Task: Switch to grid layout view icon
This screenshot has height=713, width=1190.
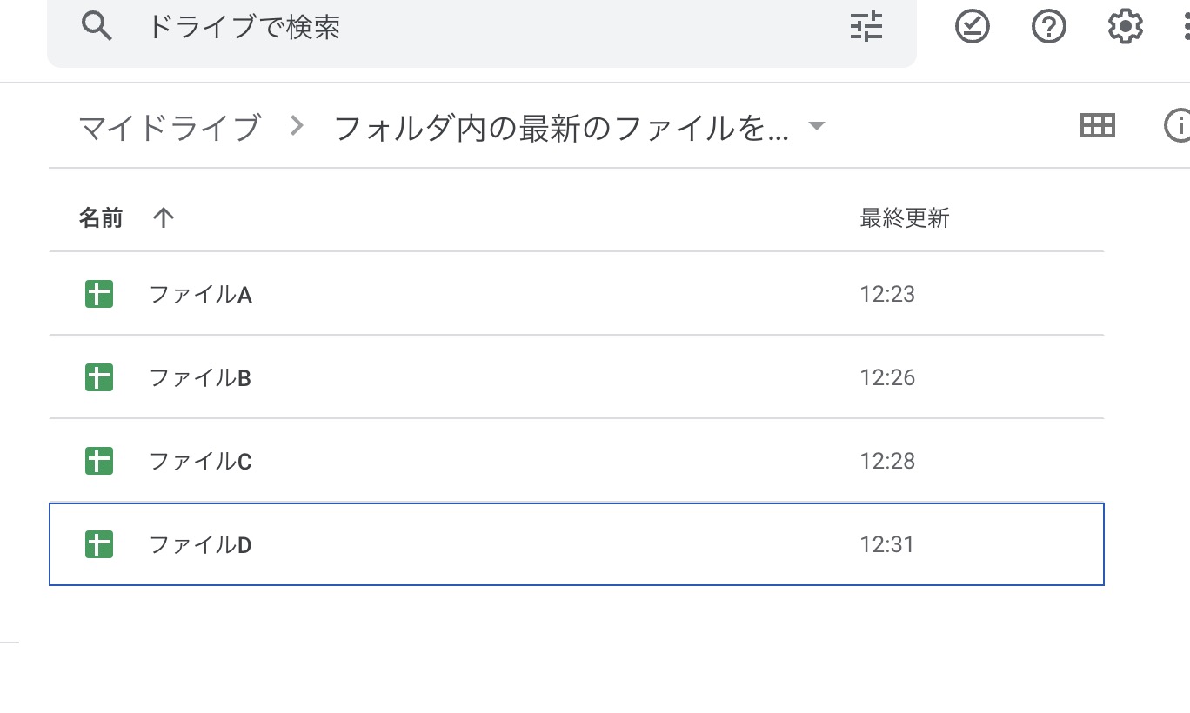Action: tap(1097, 126)
